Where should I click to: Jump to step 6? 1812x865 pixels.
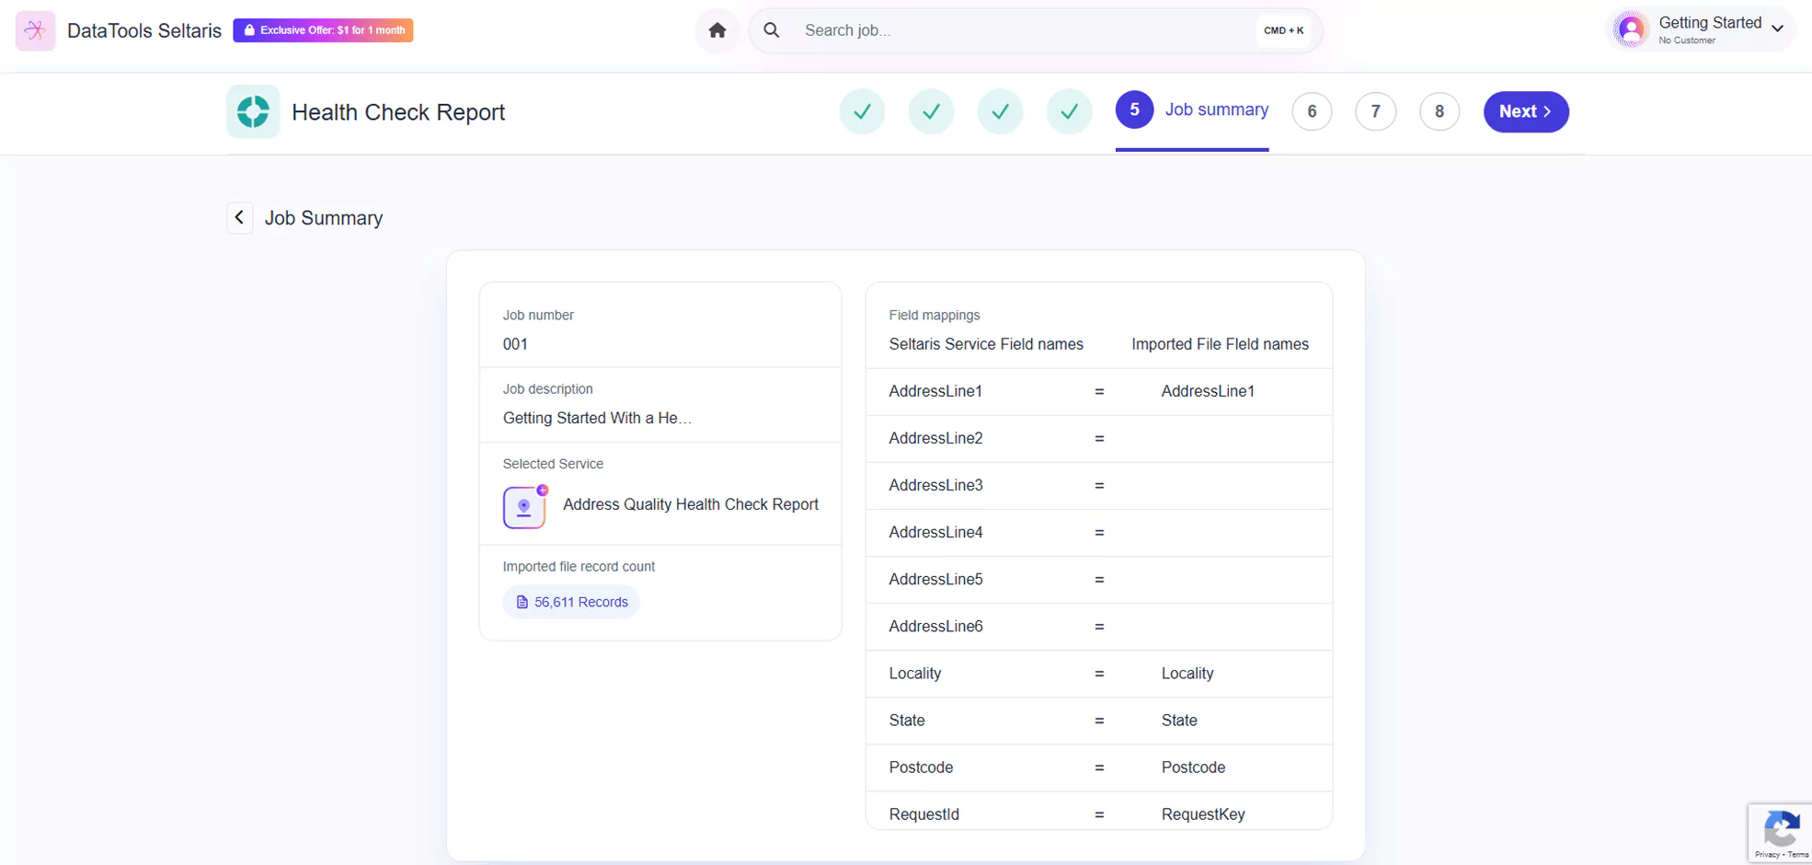[1312, 111]
